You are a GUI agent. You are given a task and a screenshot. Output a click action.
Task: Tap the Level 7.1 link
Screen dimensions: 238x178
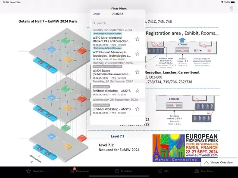coord(117,136)
